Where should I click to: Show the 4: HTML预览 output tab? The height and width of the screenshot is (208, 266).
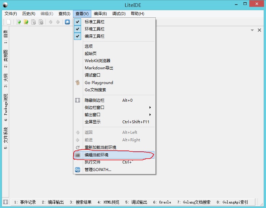pyautogui.click(x=108, y=202)
